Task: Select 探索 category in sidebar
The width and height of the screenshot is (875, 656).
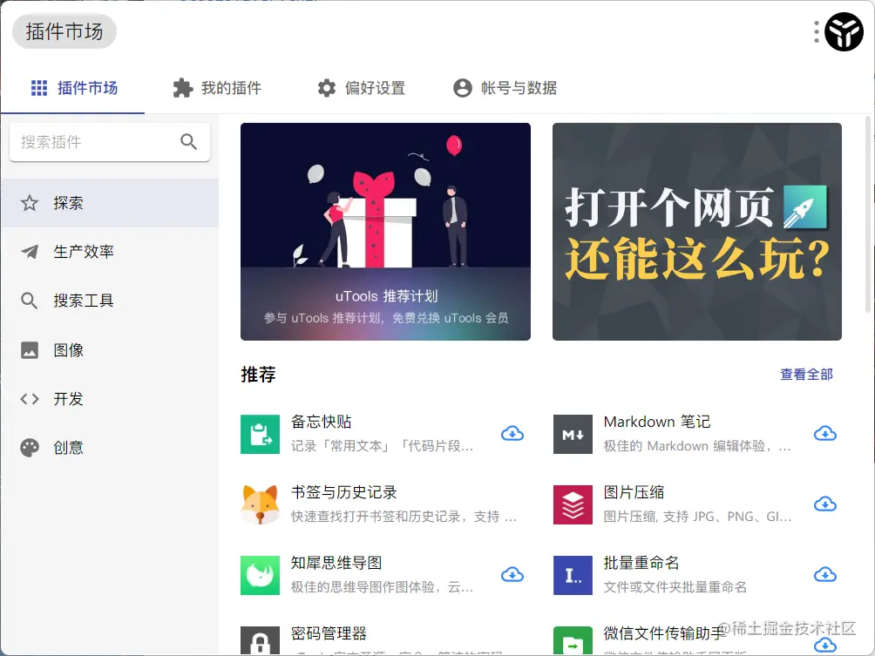Action: coord(110,203)
